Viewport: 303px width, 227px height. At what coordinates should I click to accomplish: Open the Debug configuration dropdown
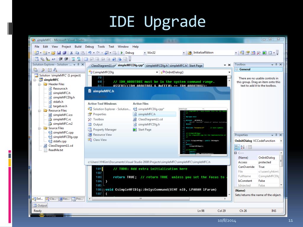point(145,53)
